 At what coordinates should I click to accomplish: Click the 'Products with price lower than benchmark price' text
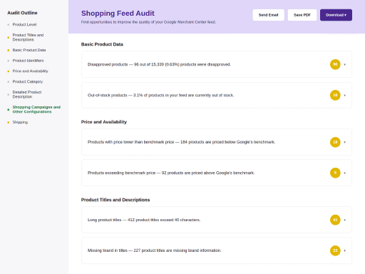pyautogui.click(x=130, y=142)
